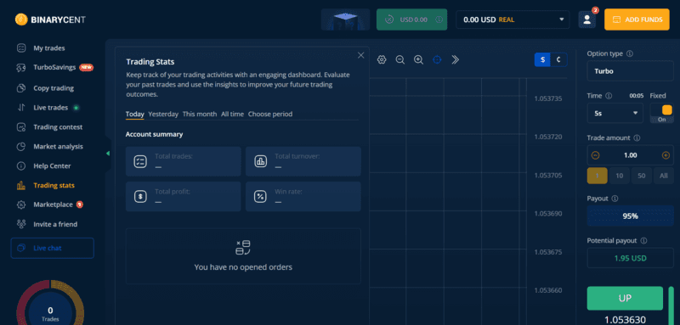Select preset amount 10
This screenshot has width=680, height=325.
point(620,176)
